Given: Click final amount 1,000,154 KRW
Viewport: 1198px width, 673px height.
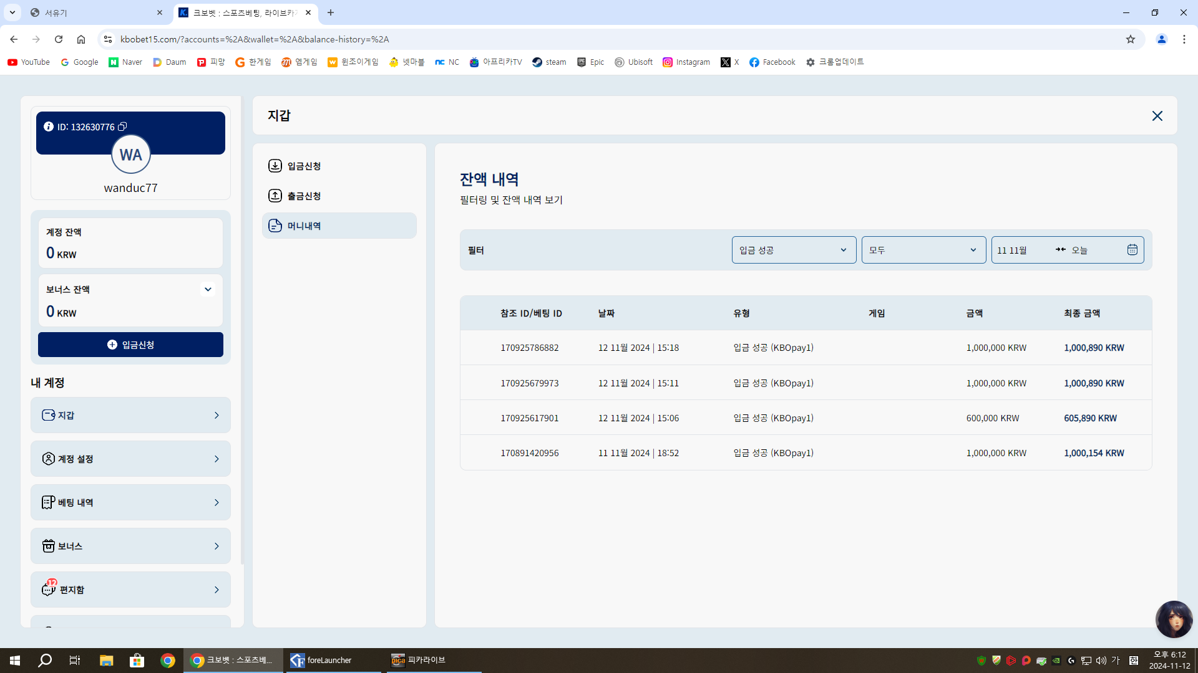Looking at the screenshot, I should point(1094,453).
